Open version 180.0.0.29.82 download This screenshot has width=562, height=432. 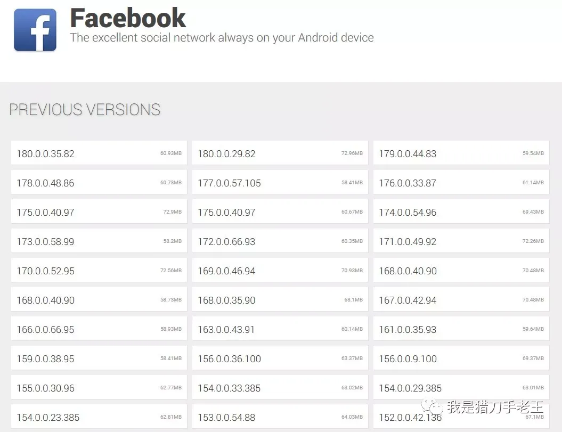click(x=280, y=153)
